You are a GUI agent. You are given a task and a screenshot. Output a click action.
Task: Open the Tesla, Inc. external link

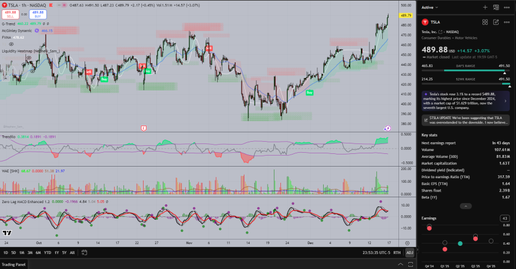point(440,32)
